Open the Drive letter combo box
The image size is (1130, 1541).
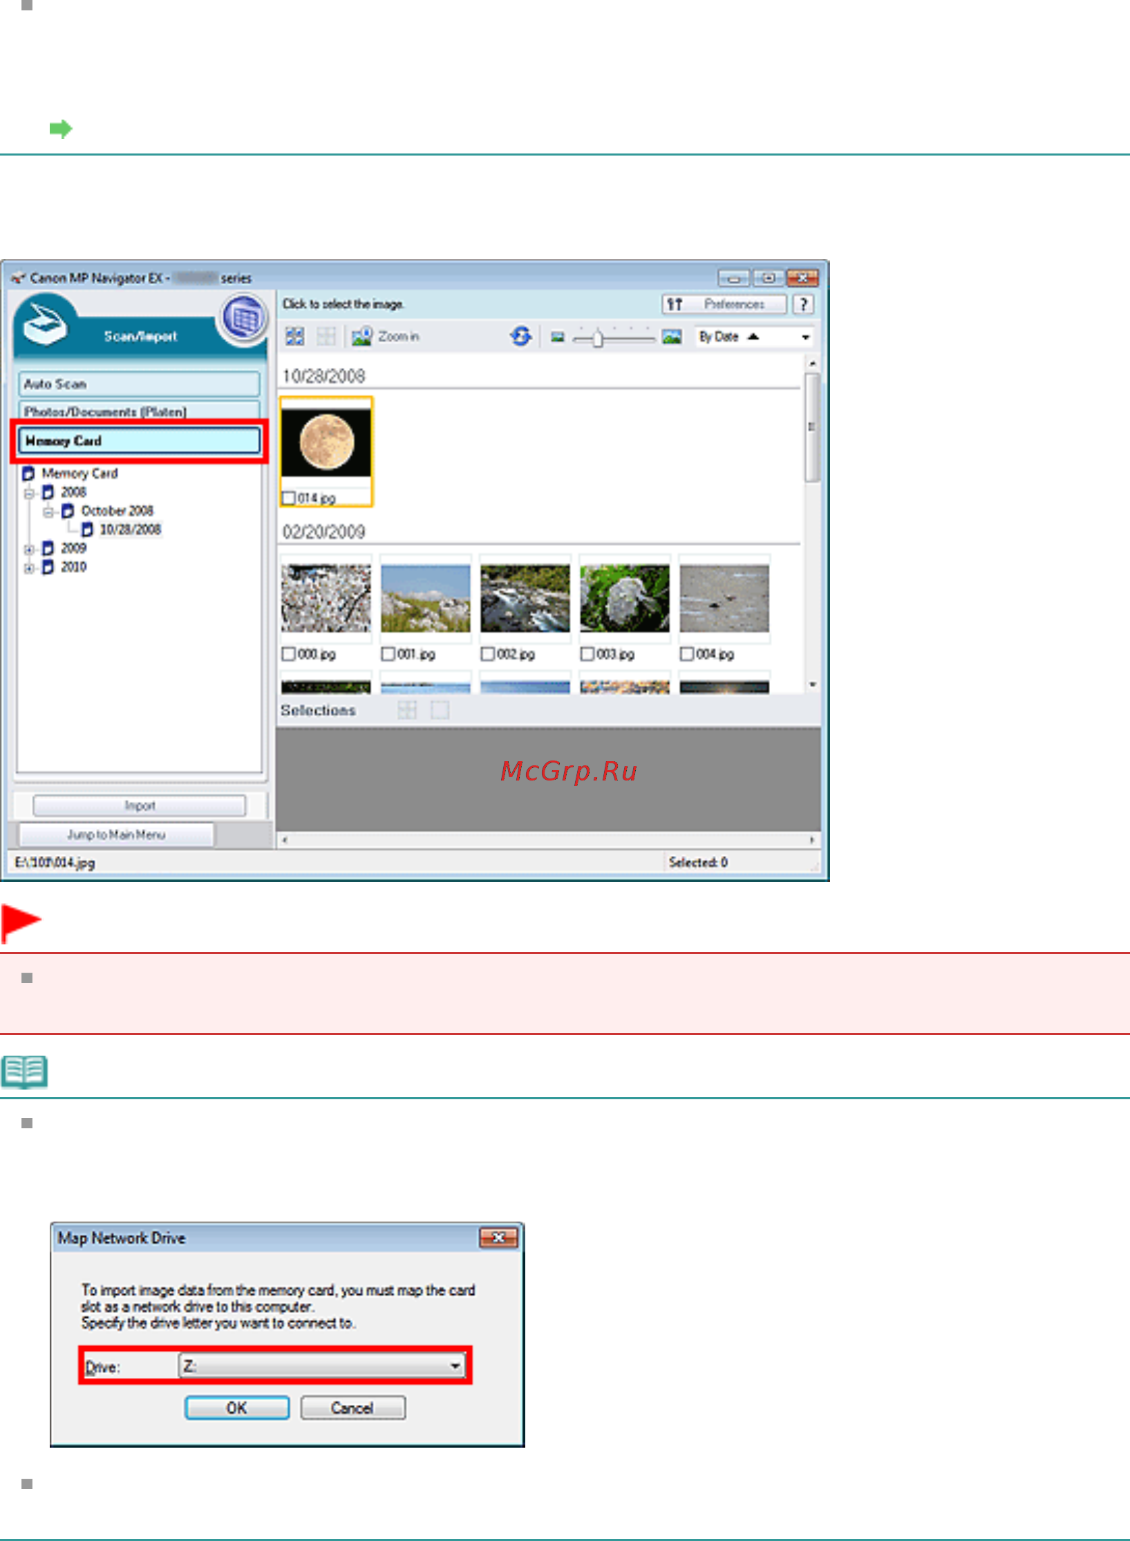pos(322,1365)
